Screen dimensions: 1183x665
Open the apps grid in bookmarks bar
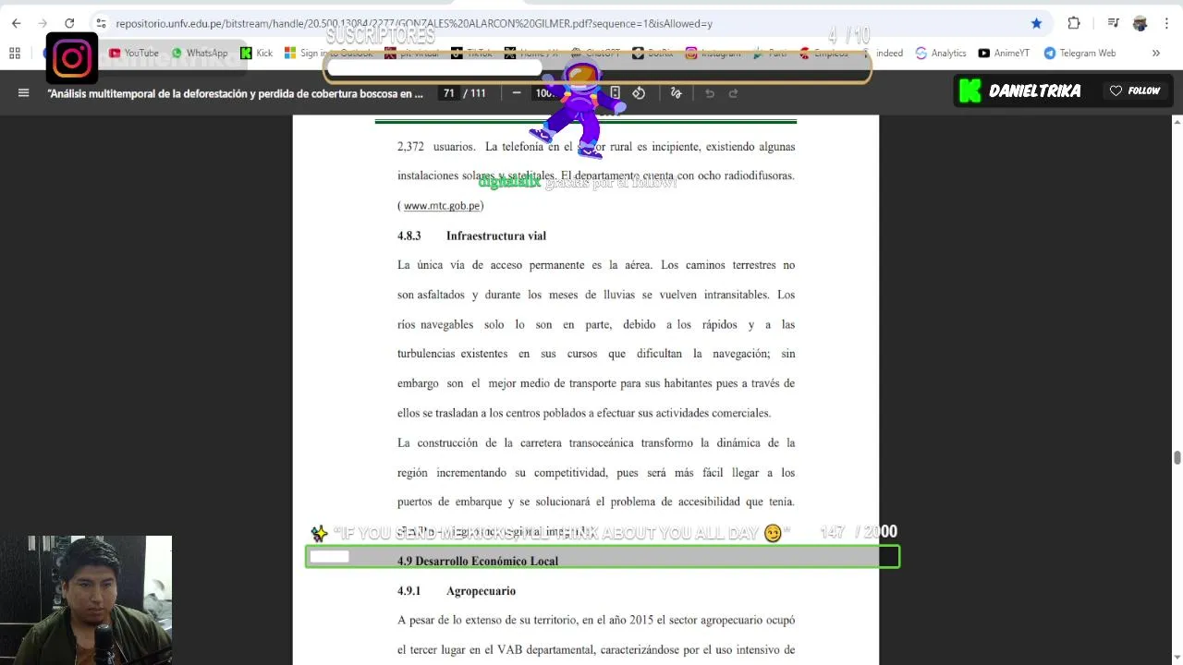[15, 54]
